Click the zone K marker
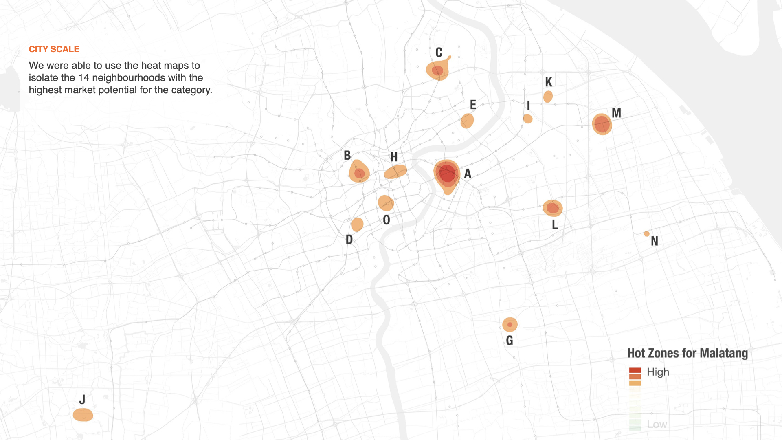Viewport: 782px width, 440px height. (x=548, y=97)
